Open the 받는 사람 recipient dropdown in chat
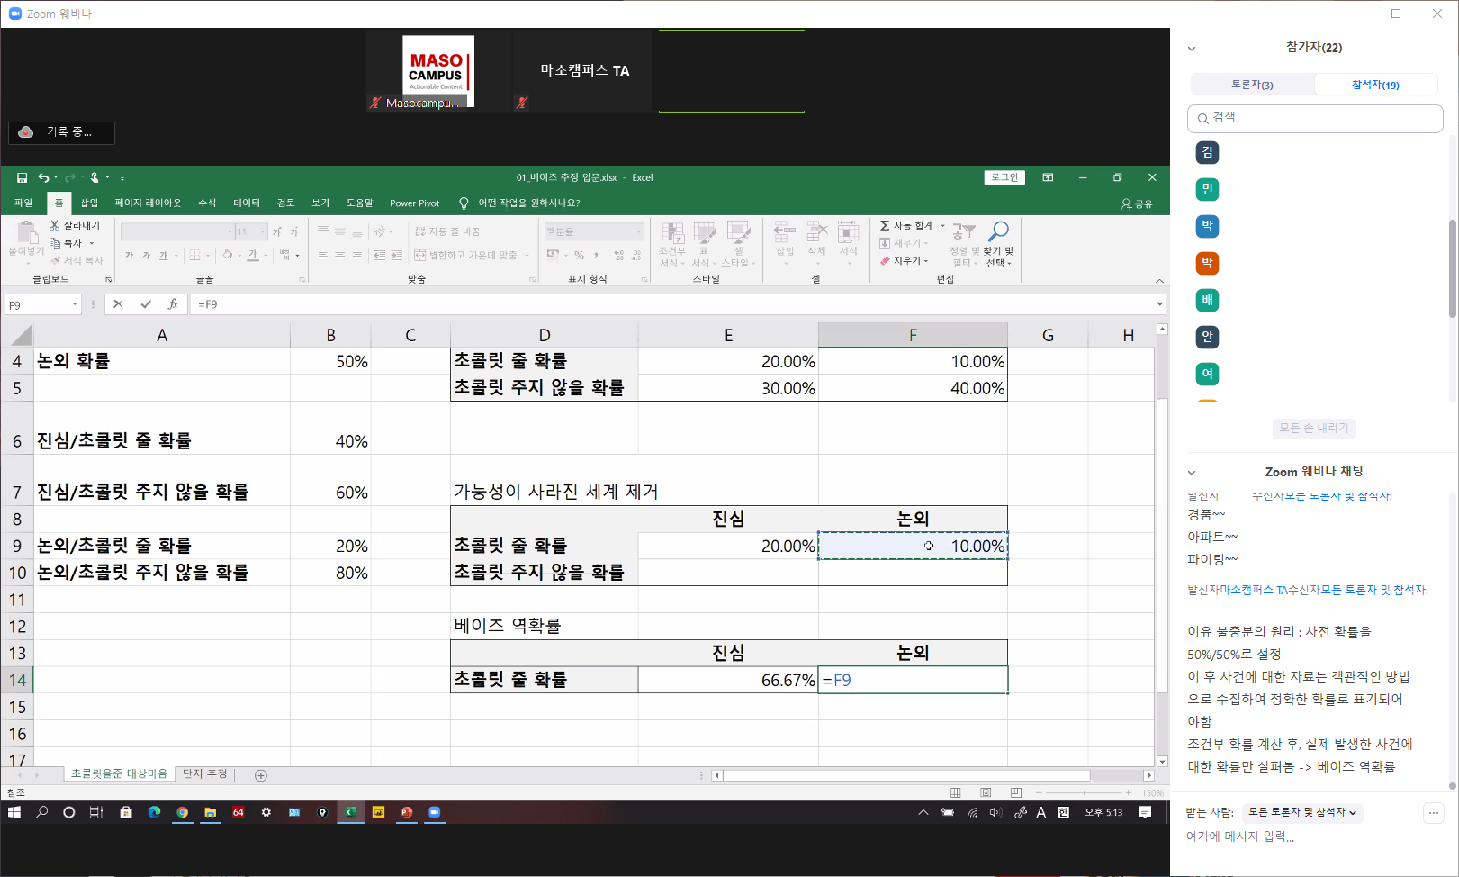1459x877 pixels. tap(1301, 812)
